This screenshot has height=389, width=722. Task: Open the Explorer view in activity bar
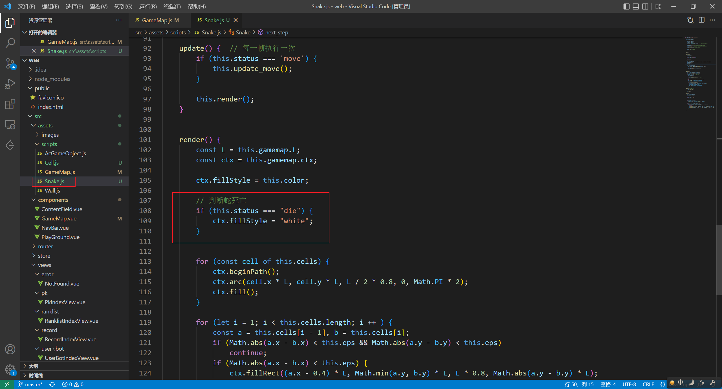(x=10, y=23)
